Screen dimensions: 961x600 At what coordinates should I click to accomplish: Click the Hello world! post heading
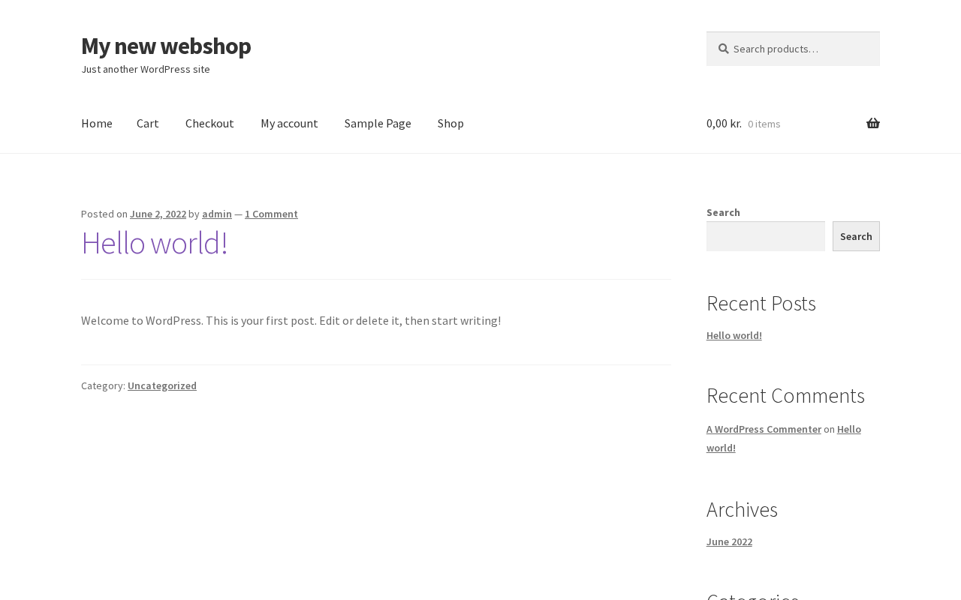[x=155, y=243]
